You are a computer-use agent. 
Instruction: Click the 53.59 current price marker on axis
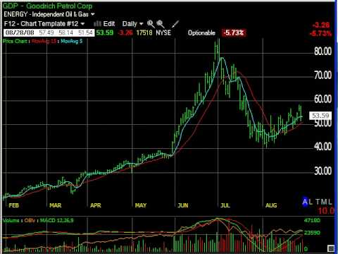coord(320,116)
